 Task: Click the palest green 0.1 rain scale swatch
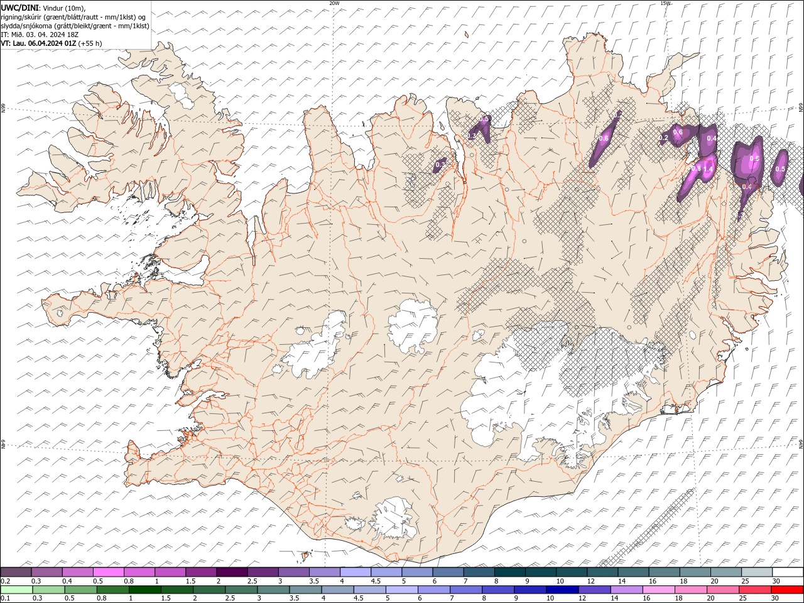point(17,590)
